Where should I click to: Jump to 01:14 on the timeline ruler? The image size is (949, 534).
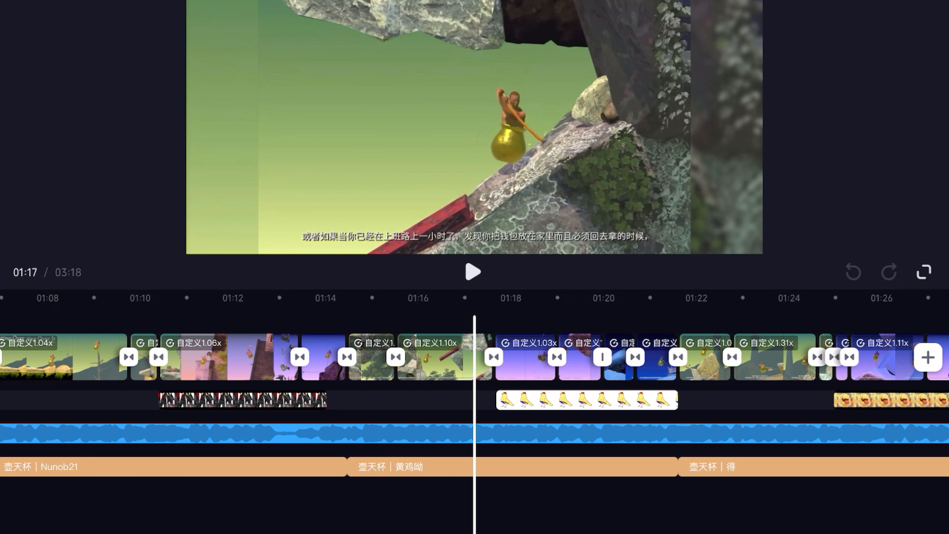326,298
